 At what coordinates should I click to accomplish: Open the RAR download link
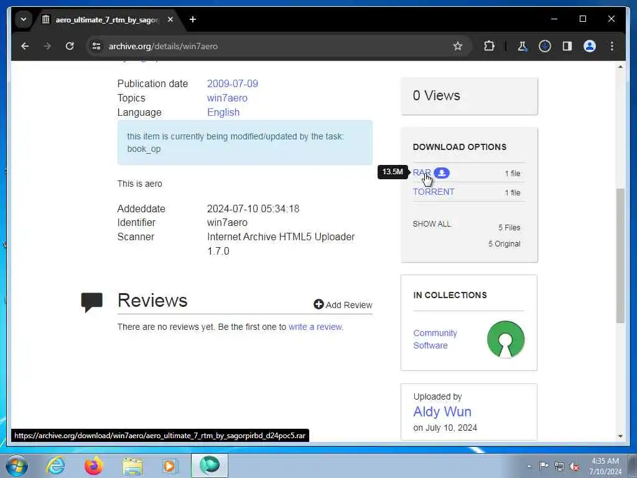[422, 172]
